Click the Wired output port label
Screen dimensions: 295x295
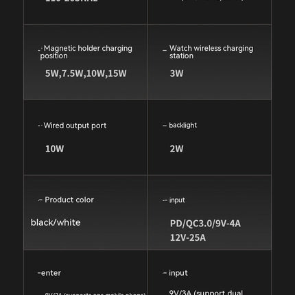click(x=75, y=126)
